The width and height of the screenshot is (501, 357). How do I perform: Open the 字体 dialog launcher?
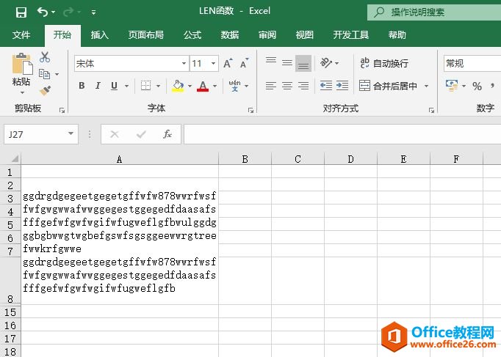(x=250, y=110)
